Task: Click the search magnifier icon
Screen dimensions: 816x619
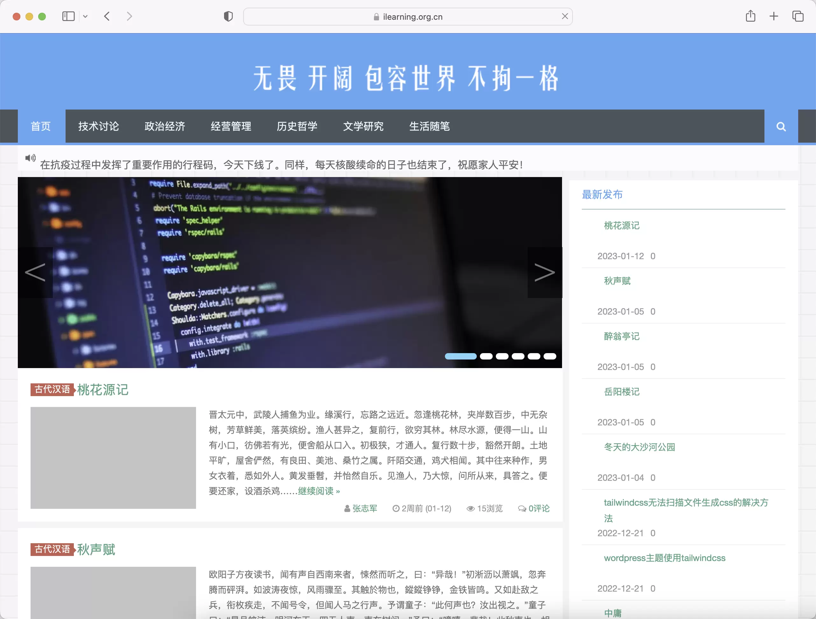Action: point(781,127)
